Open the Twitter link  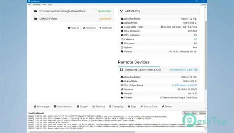167,107
